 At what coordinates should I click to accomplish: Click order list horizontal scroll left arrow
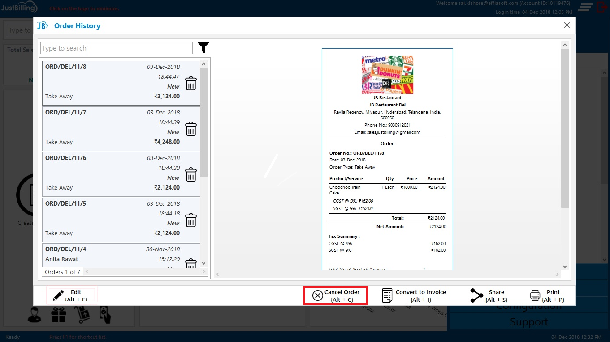pyautogui.click(x=87, y=272)
